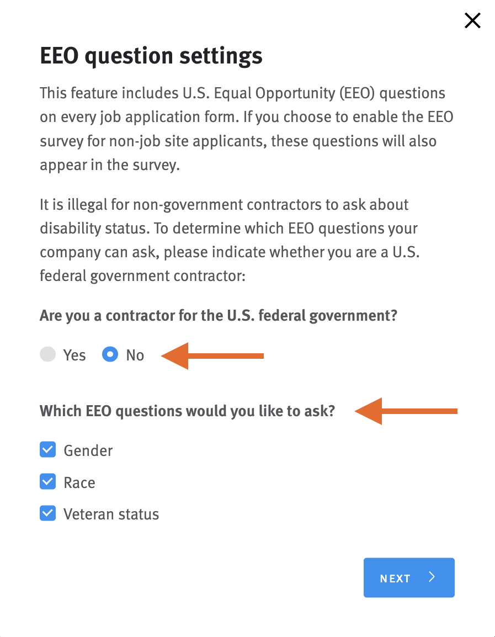Uncheck the Gender checkbox
Image resolution: width=495 pixels, height=637 pixels.
pos(48,450)
